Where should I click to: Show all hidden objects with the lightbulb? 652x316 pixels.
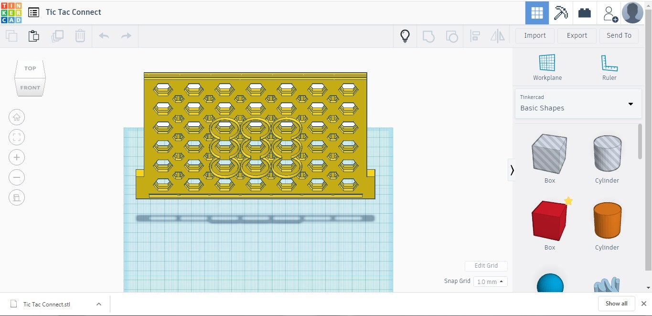405,35
